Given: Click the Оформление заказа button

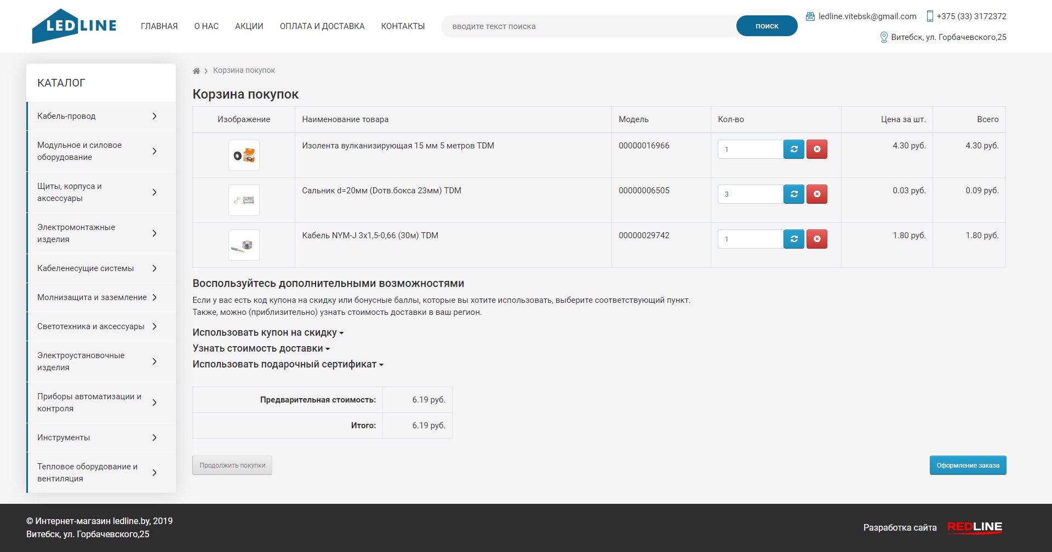Looking at the screenshot, I should tap(967, 465).
